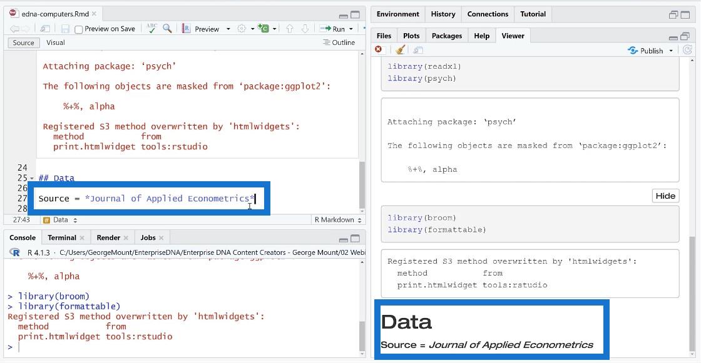Viewport: 701px width, 363px height.
Task: Close the Render tab
Action: (x=126, y=238)
